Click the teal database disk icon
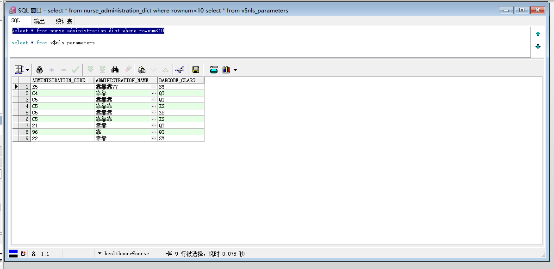 (x=214, y=70)
